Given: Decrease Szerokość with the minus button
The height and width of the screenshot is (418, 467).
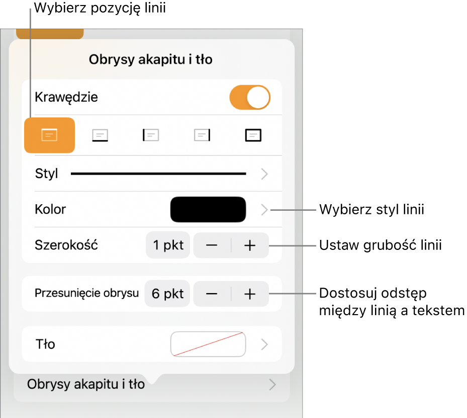Looking at the screenshot, I should point(212,245).
